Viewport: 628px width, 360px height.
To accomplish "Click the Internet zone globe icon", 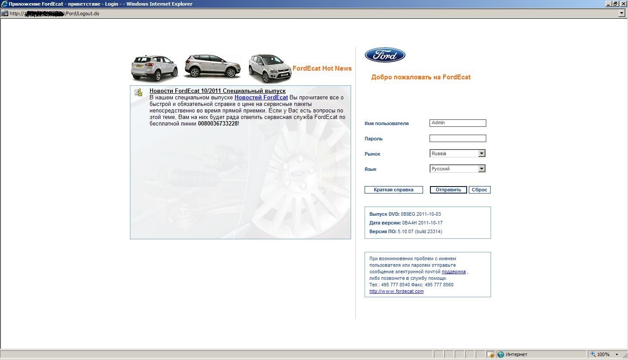I will click(x=501, y=354).
